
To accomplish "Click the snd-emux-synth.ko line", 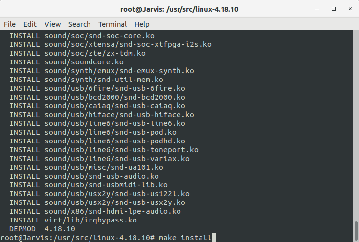I will click(x=102, y=71).
